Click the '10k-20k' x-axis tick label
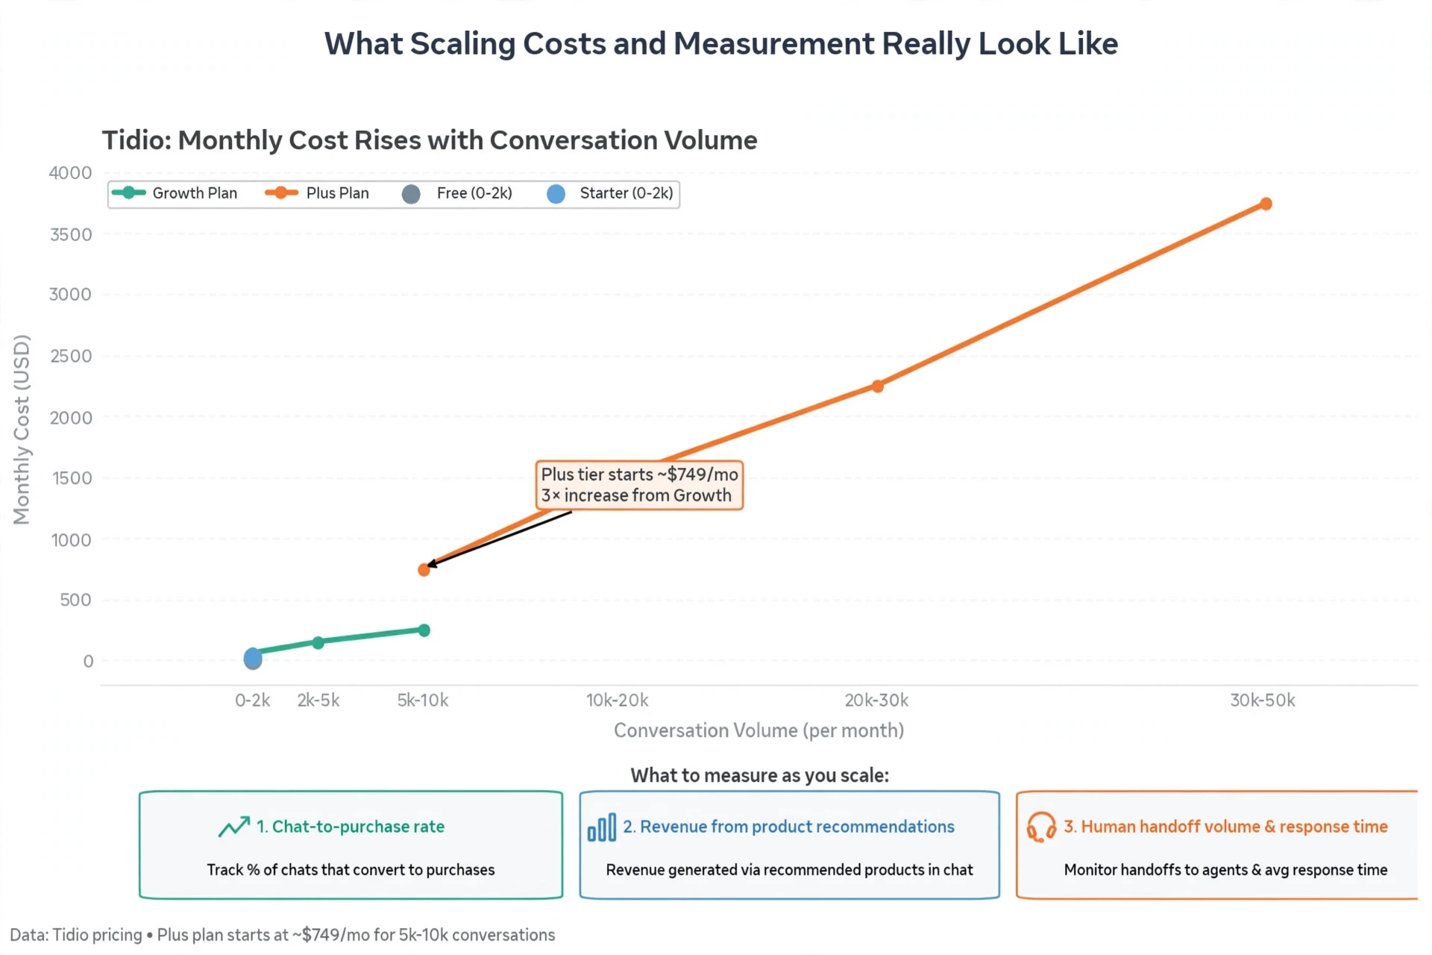 [x=617, y=701]
